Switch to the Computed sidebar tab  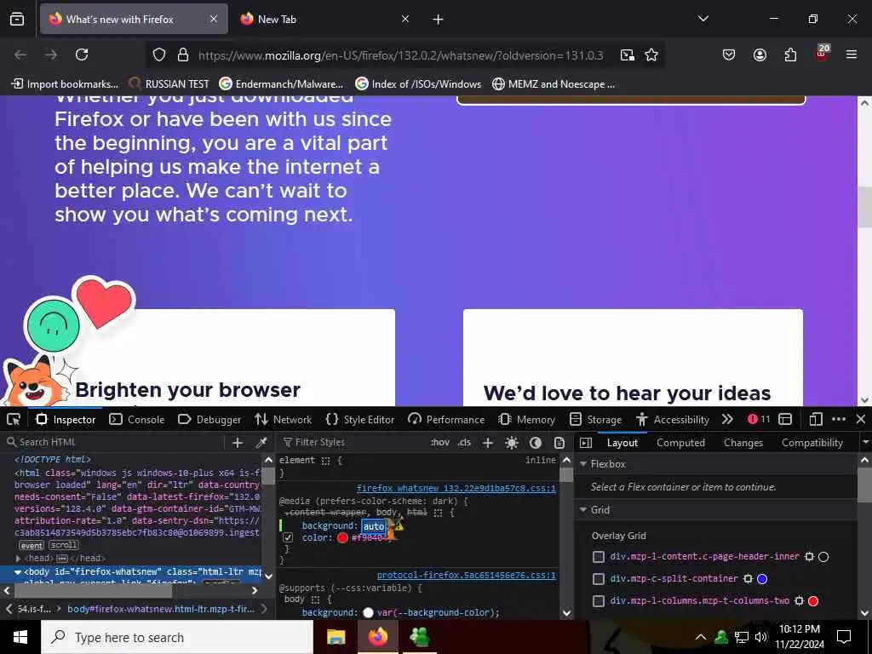(x=680, y=443)
